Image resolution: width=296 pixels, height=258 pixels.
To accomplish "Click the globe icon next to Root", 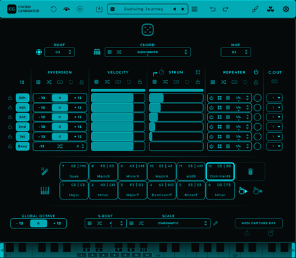I will [39, 52].
